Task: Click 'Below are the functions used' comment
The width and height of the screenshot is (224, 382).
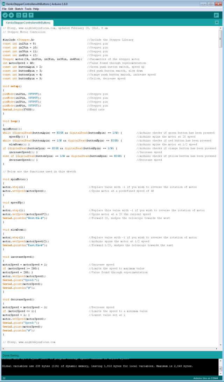Action: [x=39, y=171]
